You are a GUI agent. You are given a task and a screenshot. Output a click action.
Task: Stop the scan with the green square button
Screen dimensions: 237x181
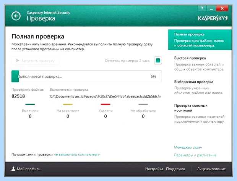(x=158, y=61)
